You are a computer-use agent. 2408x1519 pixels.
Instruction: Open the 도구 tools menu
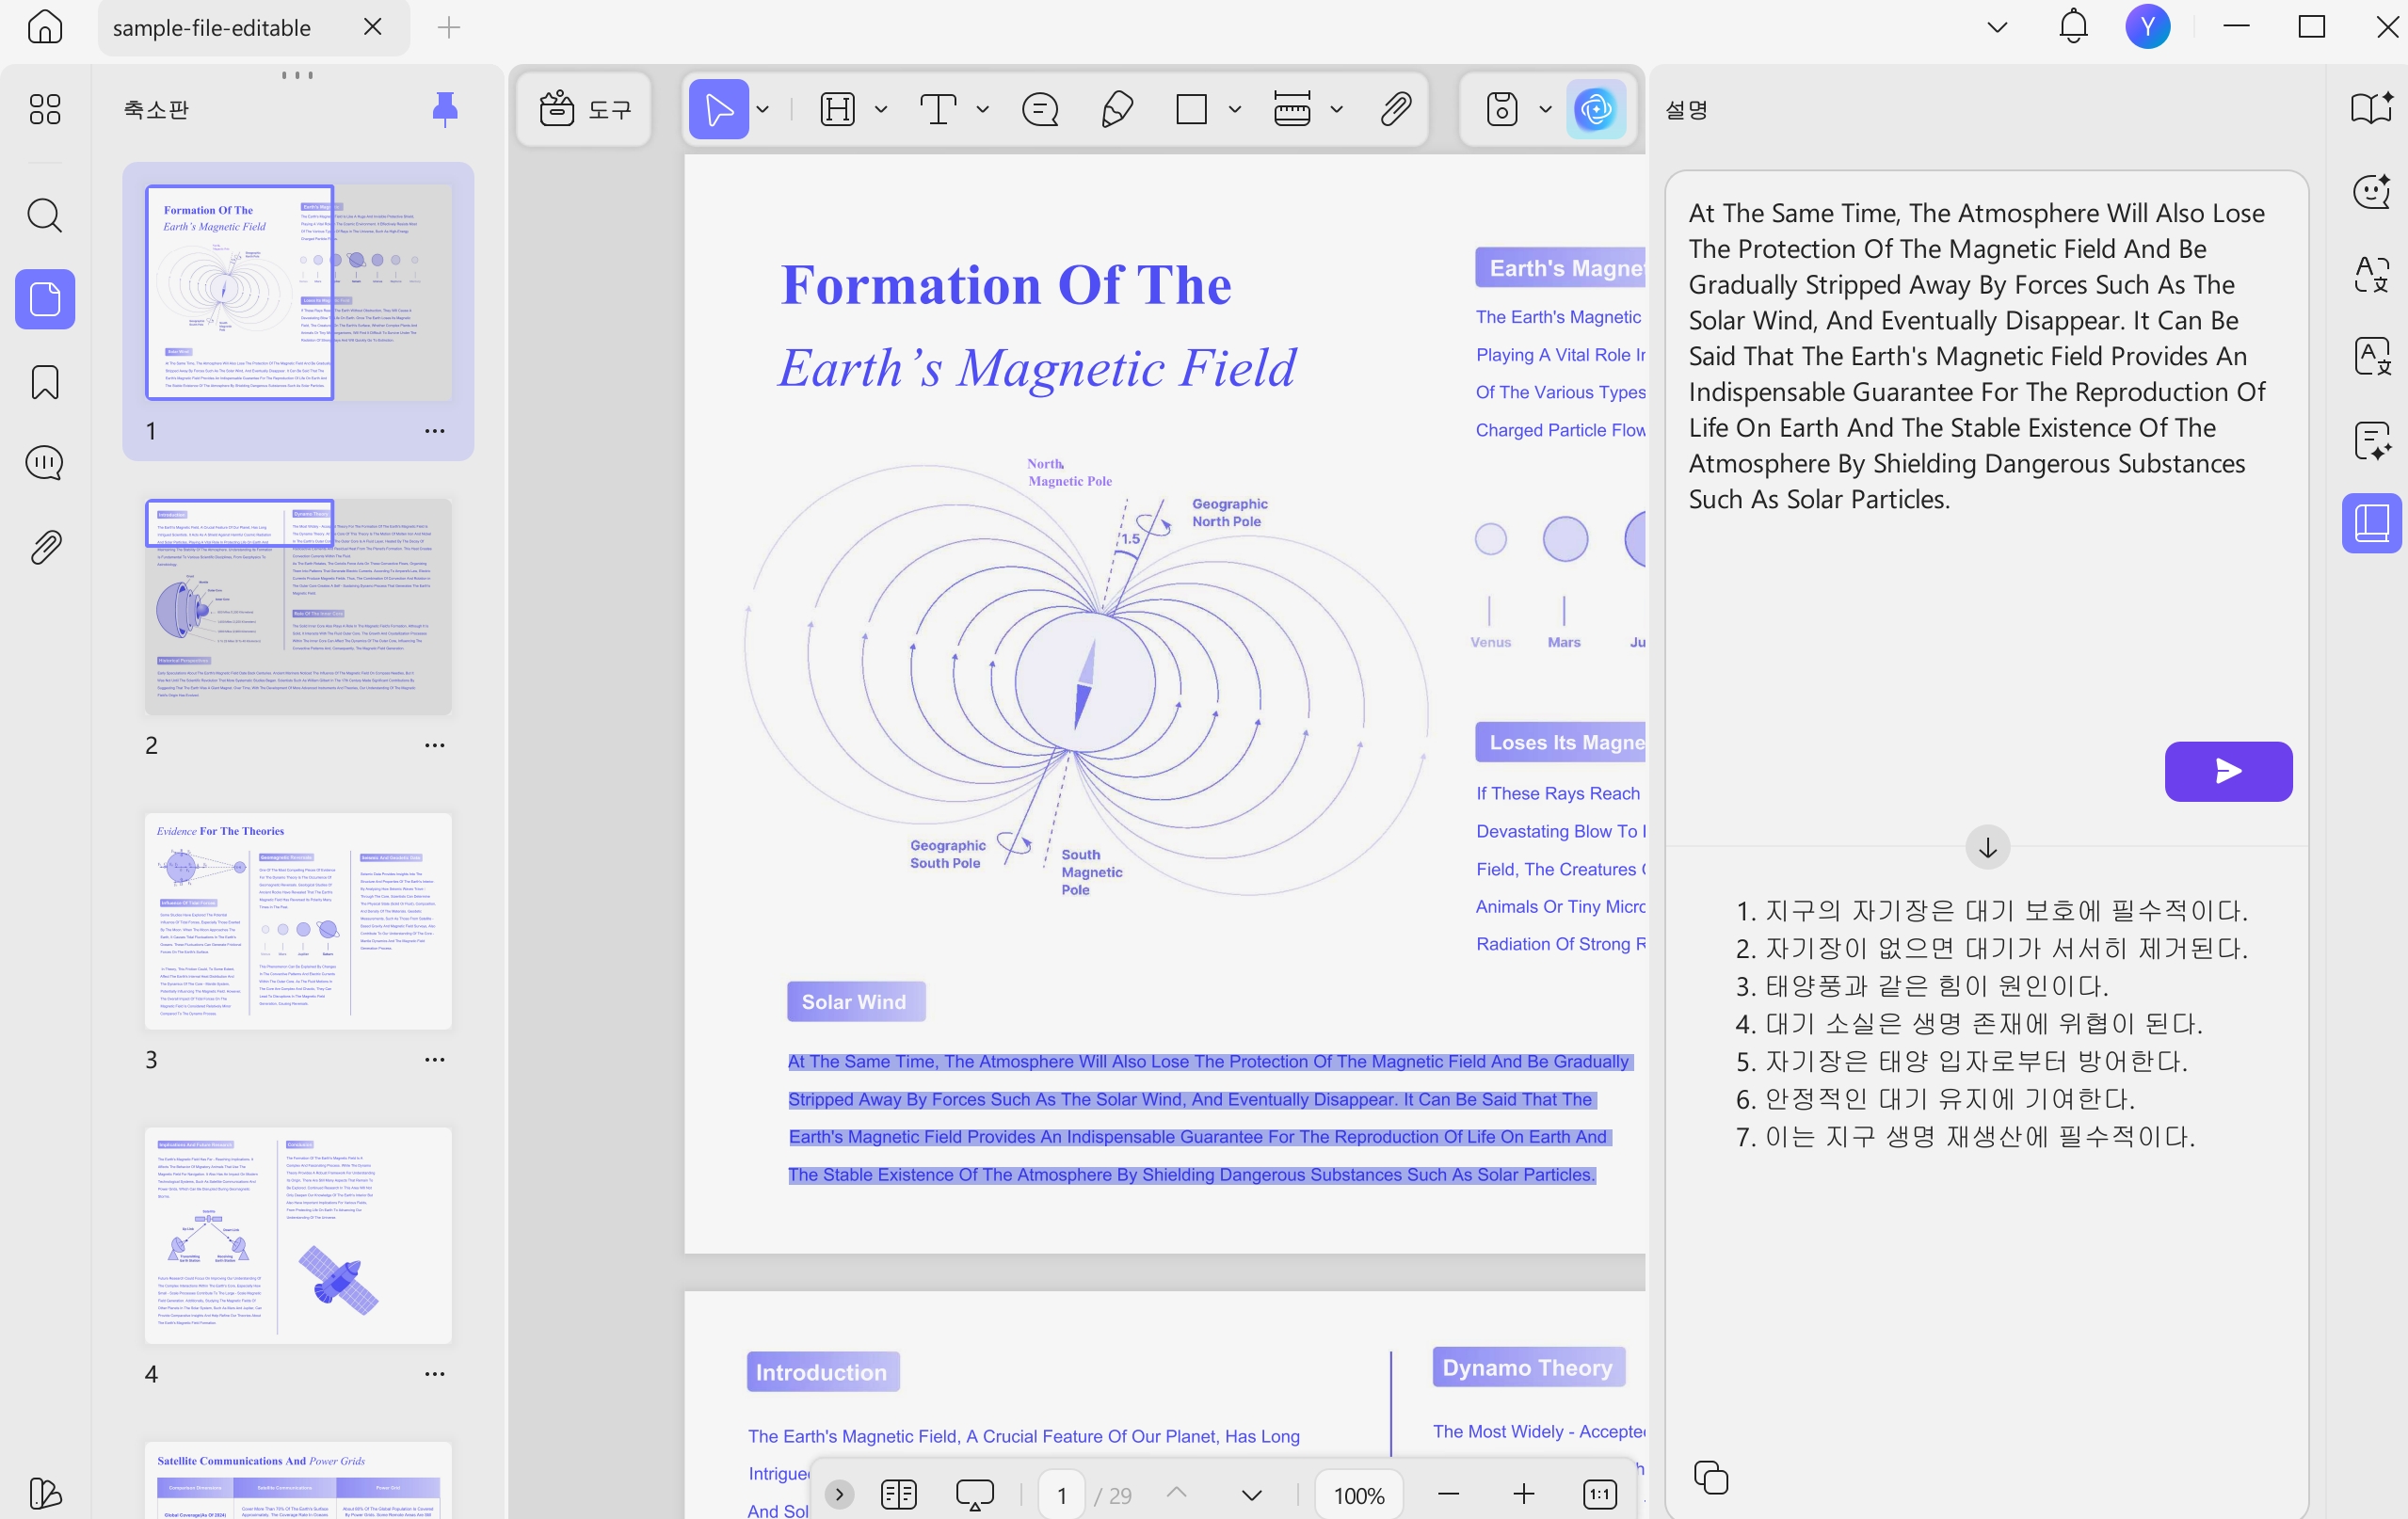pyautogui.click(x=585, y=109)
